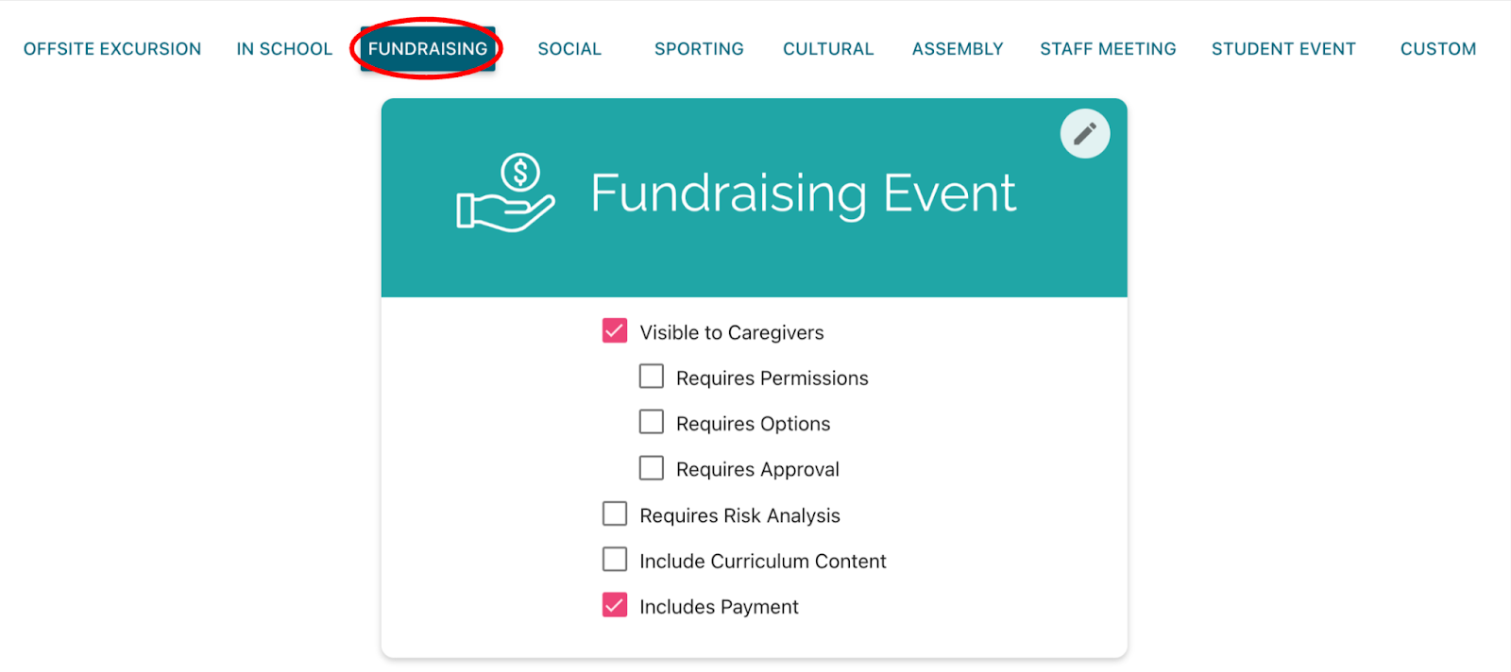Click the pencil edit icon
The image size is (1511, 672).
click(1084, 134)
